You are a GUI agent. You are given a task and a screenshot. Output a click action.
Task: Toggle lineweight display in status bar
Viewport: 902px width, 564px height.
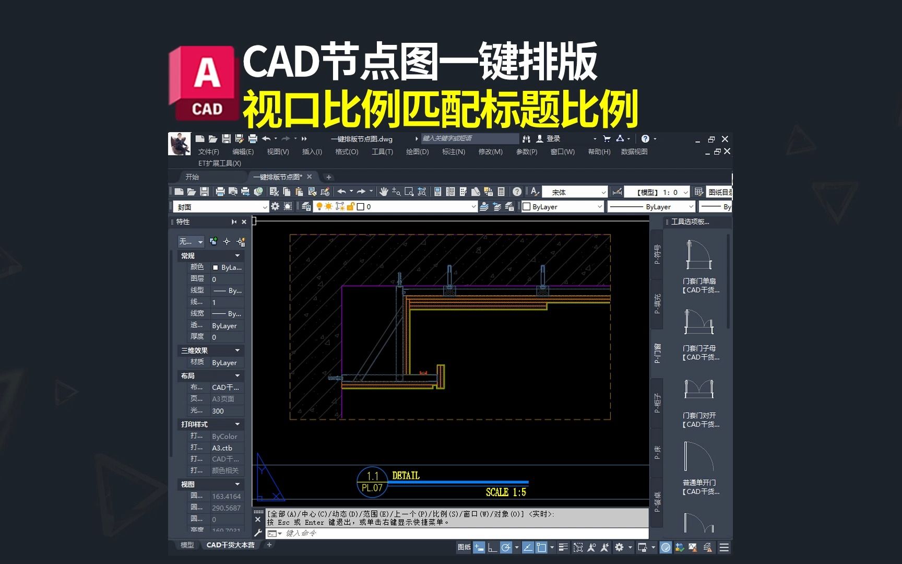(563, 547)
